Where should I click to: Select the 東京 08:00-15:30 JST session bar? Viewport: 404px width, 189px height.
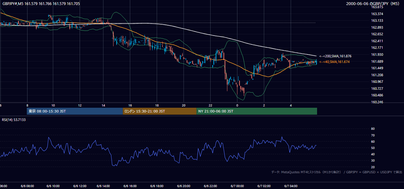75,111
